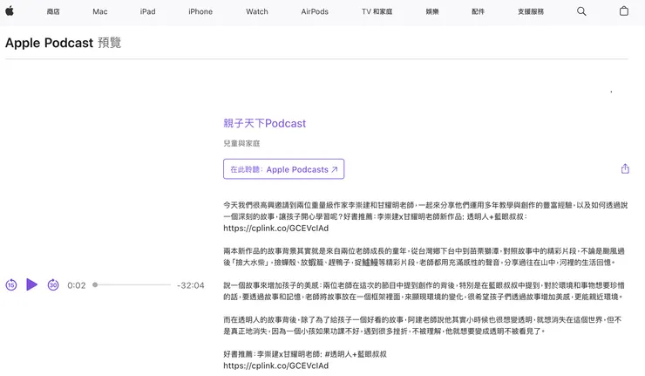Open the 配件 menu item
The height and width of the screenshot is (376, 645).
(478, 11)
